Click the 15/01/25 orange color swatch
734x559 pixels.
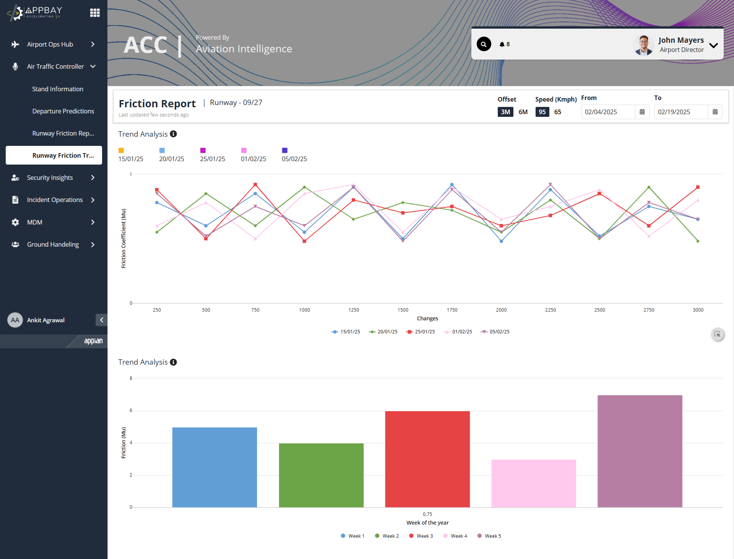point(121,150)
